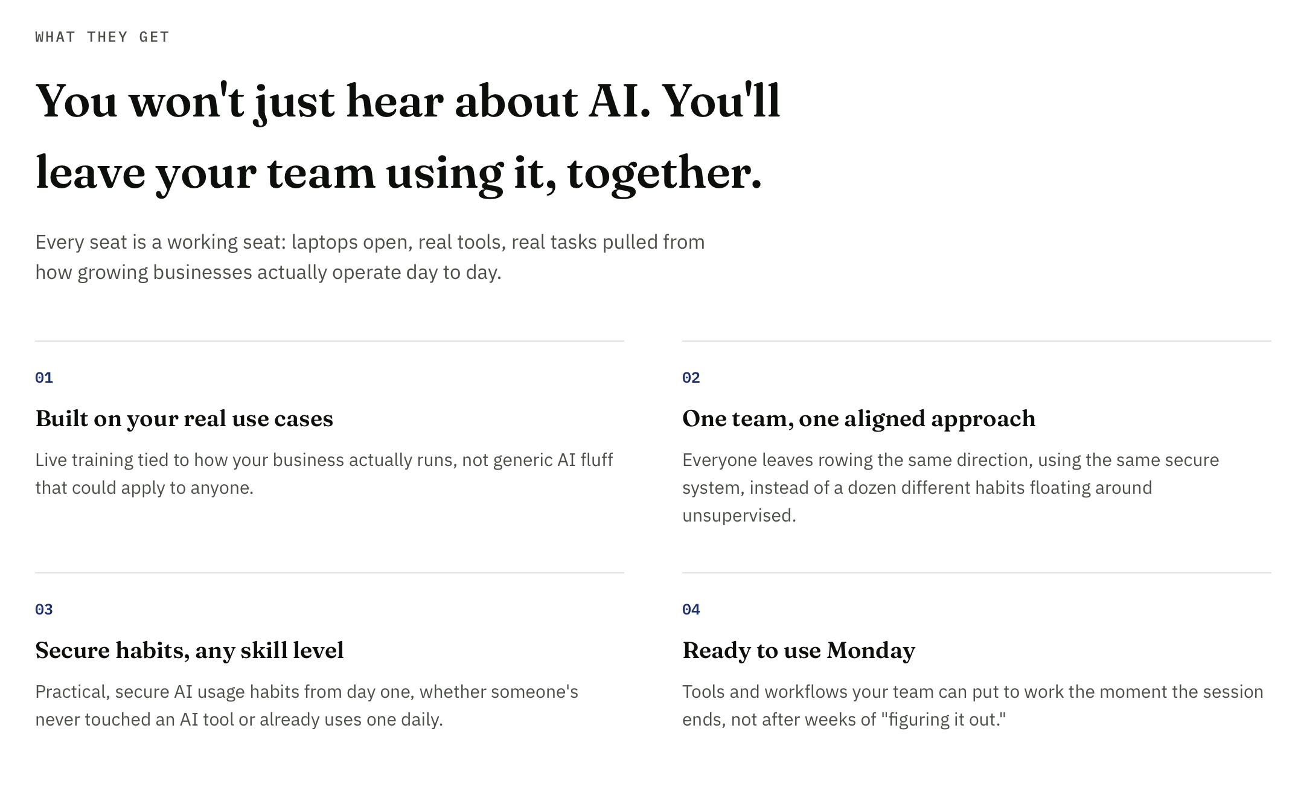Click the divider line above card 01
Screen dimensions: 1298x798
click(x=330, y=341)
